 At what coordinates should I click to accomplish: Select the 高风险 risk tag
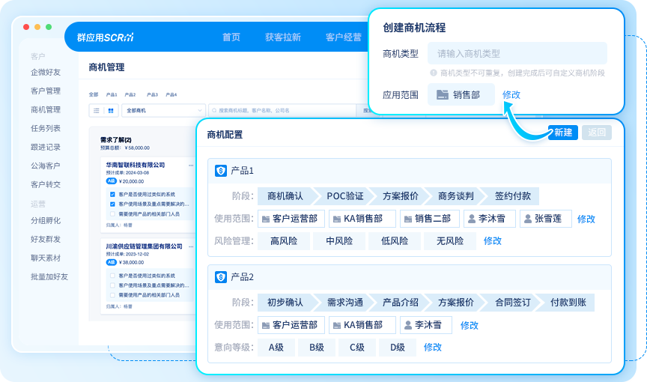click(285, 241)
